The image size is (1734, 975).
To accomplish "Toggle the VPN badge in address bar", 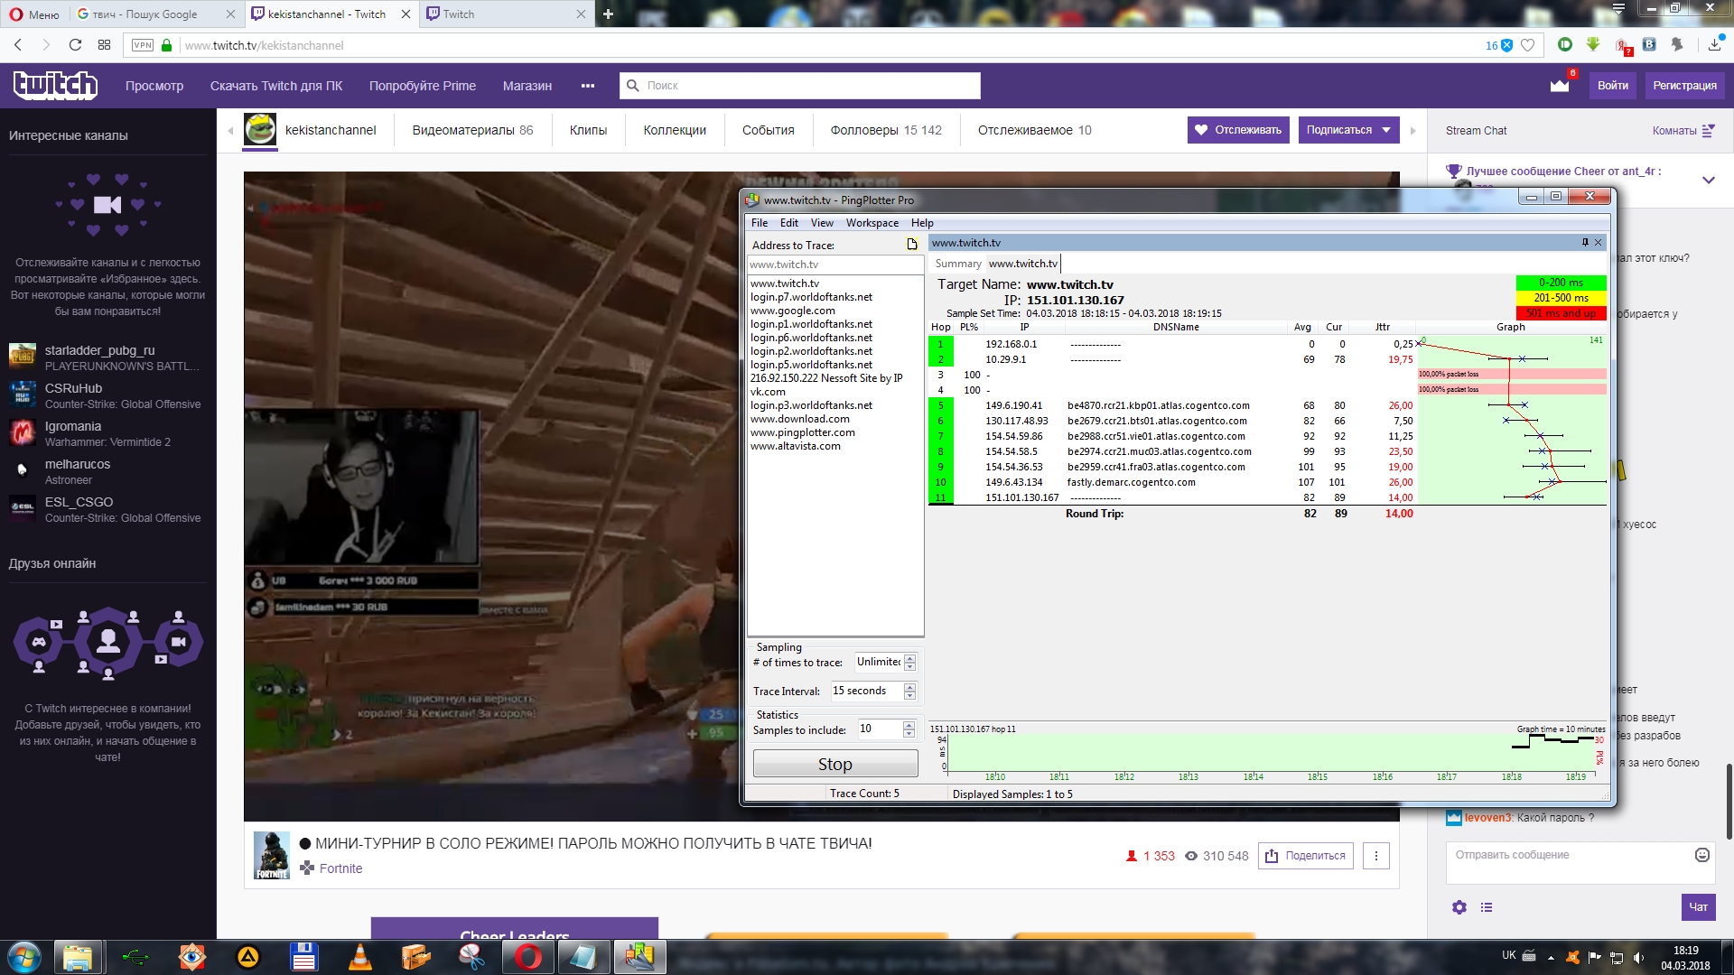I will pyautogui.click(x=143, y=45).
